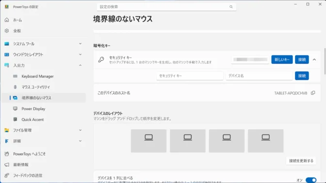Screen dimensions: 326x183
Task: Collapse the 入出力 group chevron
Action: (80, 65)
